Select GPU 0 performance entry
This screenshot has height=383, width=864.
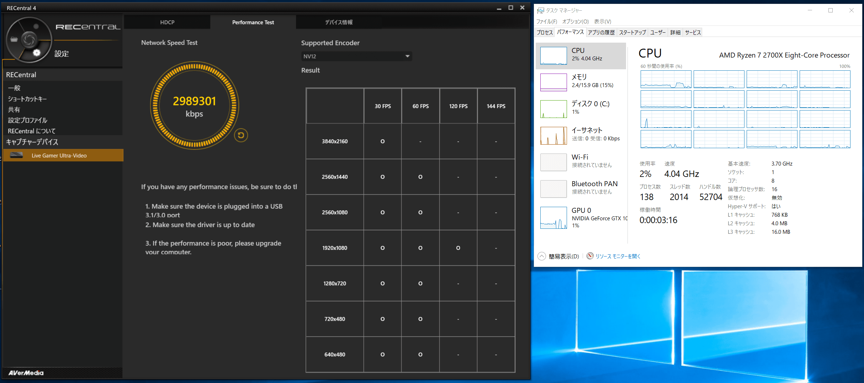pyautogui.click(x=581, y=217)
